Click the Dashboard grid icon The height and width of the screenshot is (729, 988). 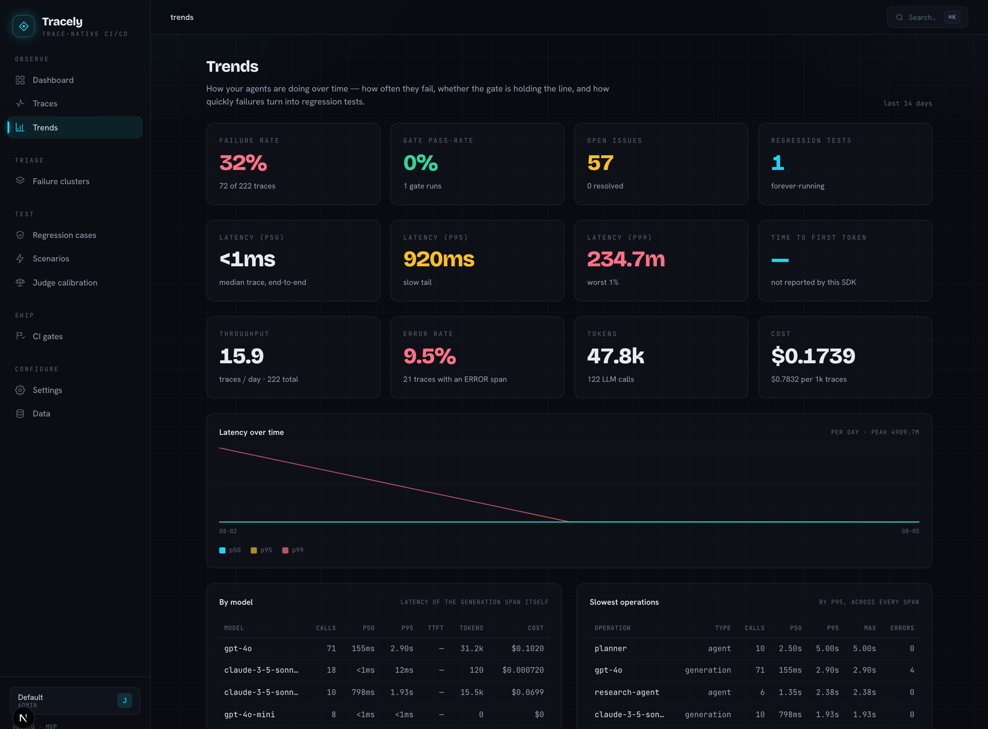point(20,80)
